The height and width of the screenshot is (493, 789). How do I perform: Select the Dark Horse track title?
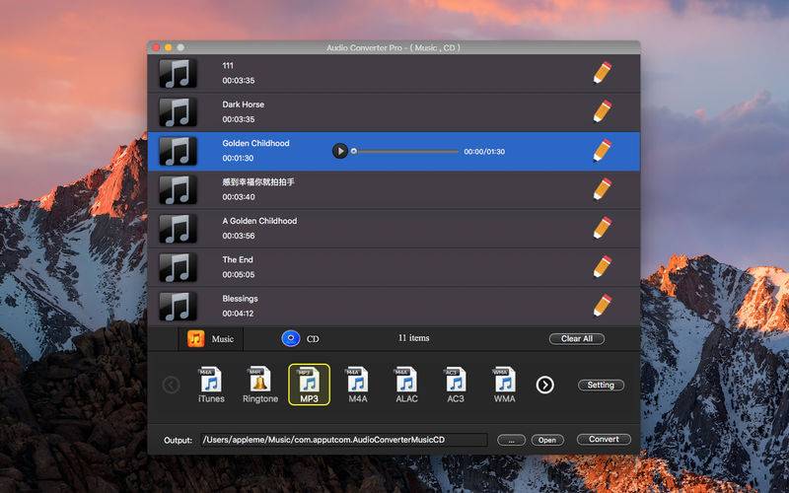[243, 105]
